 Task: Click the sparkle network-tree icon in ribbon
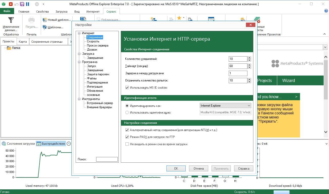tap(154, 19)
